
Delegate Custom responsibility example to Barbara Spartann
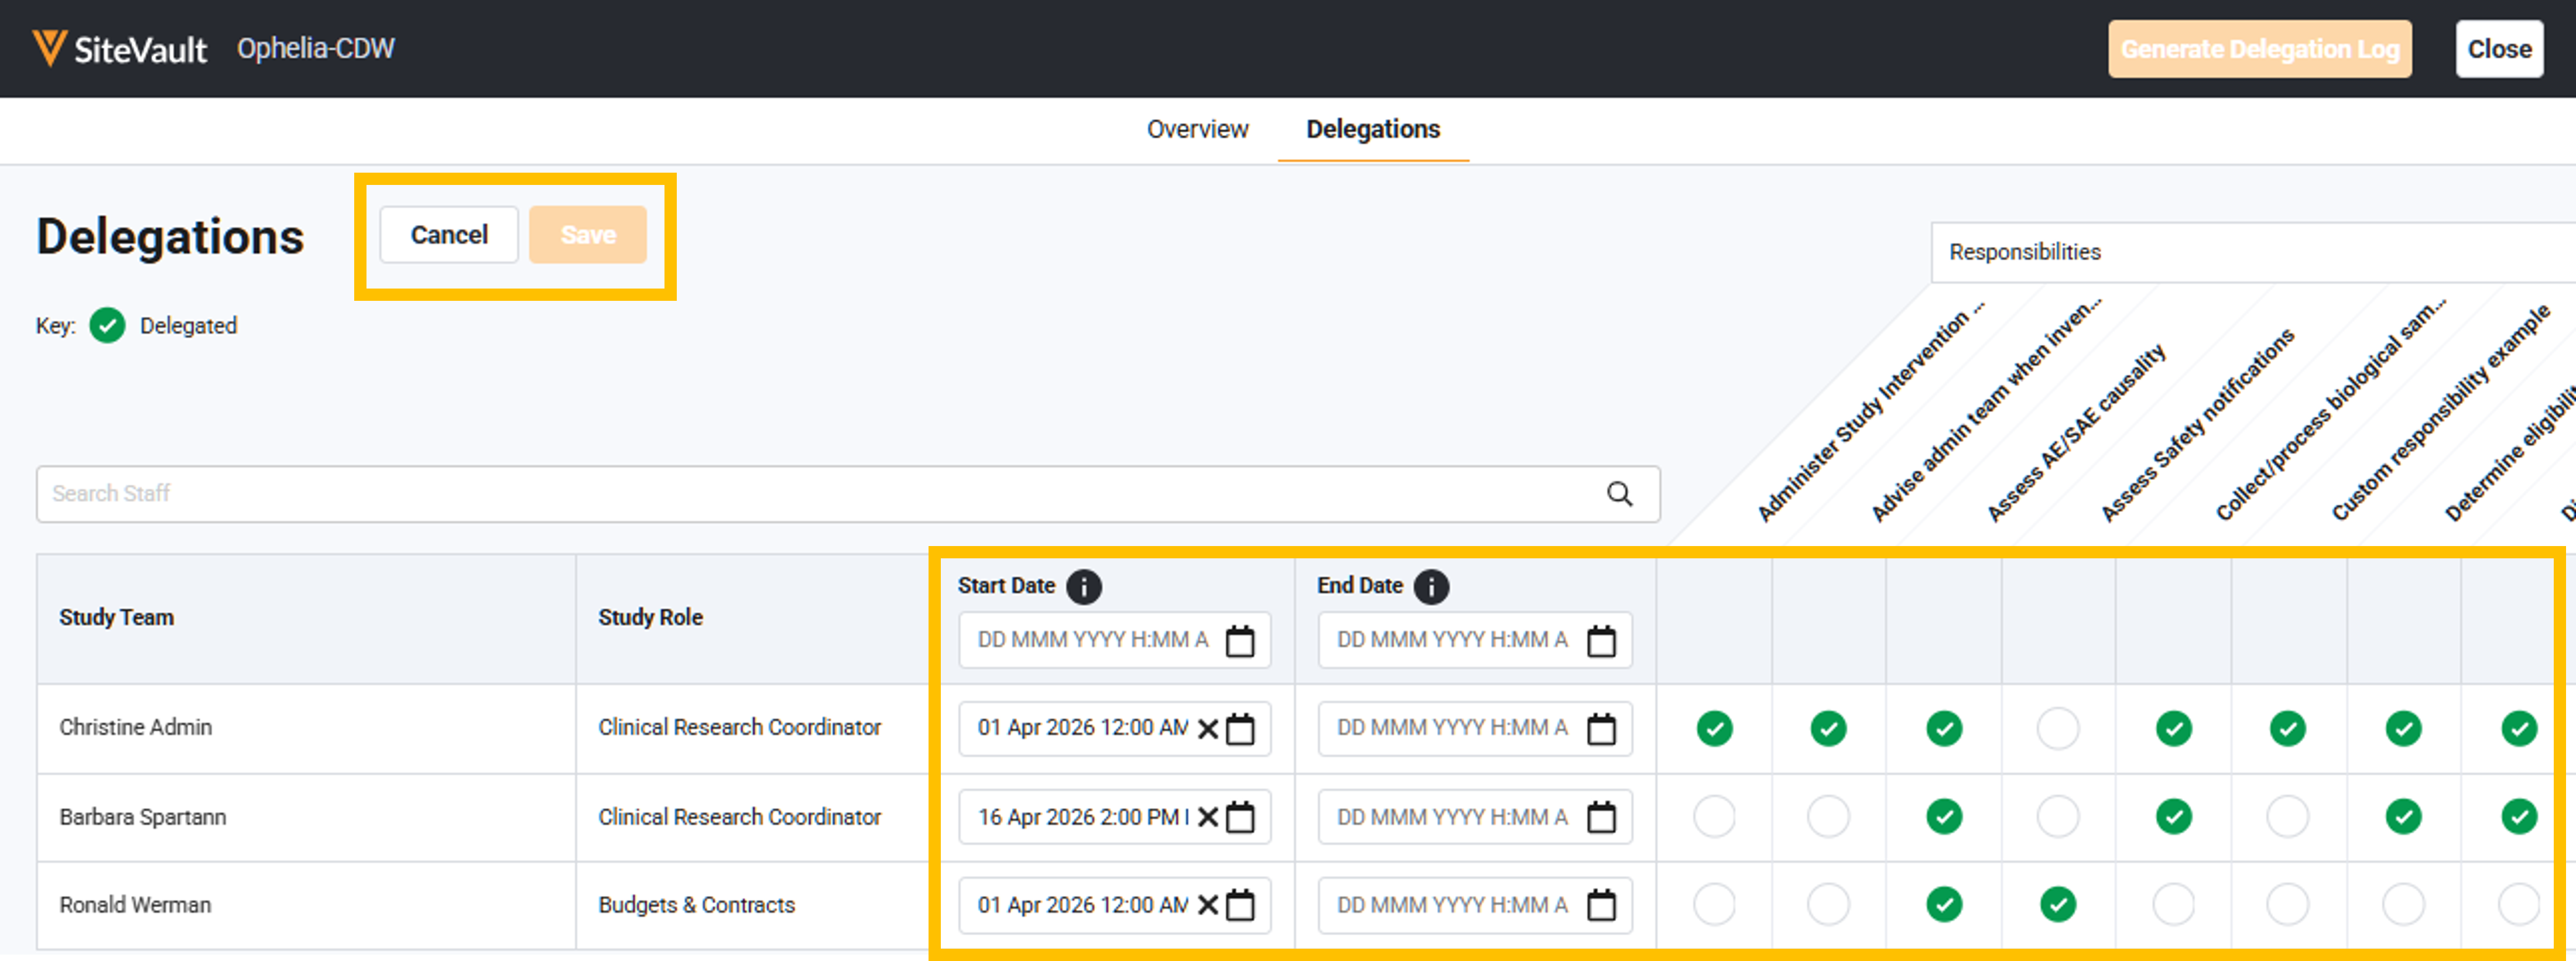pos(2288,817)
